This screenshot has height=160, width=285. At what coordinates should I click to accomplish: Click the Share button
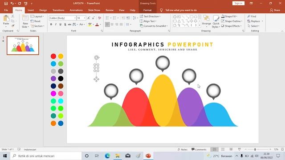tap(275, 10)
